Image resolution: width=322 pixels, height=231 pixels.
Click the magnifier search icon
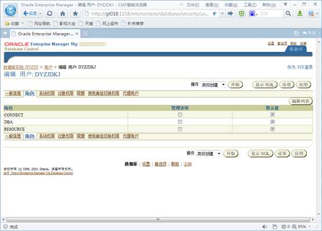(288, 13)
